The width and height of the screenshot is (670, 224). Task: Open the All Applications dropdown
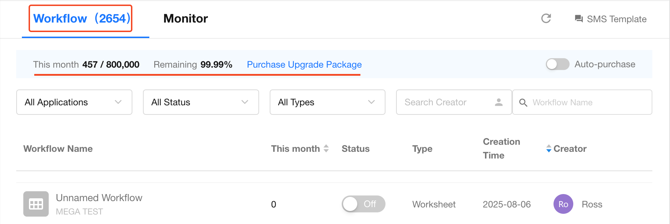coord(74,102)
